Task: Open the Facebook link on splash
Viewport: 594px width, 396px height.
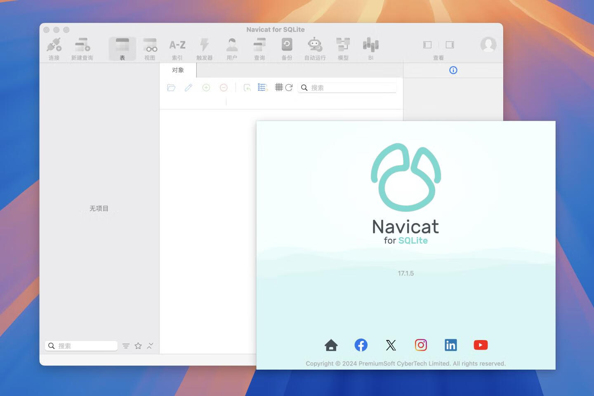Action: tap(361, 345)
